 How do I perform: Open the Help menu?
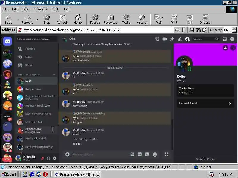pos(67,9)
